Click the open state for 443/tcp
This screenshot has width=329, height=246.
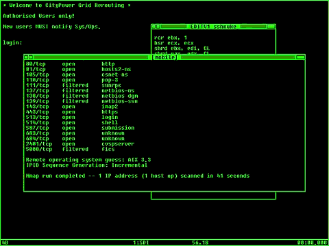tap(69, 112)
